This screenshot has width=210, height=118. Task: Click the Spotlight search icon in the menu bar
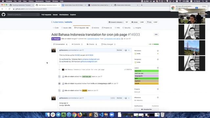203,1
